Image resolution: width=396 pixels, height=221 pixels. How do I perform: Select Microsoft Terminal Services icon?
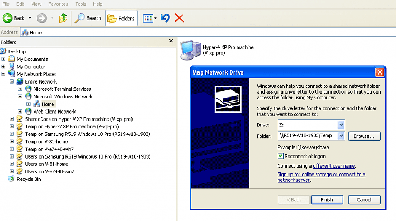click(29, 89)
